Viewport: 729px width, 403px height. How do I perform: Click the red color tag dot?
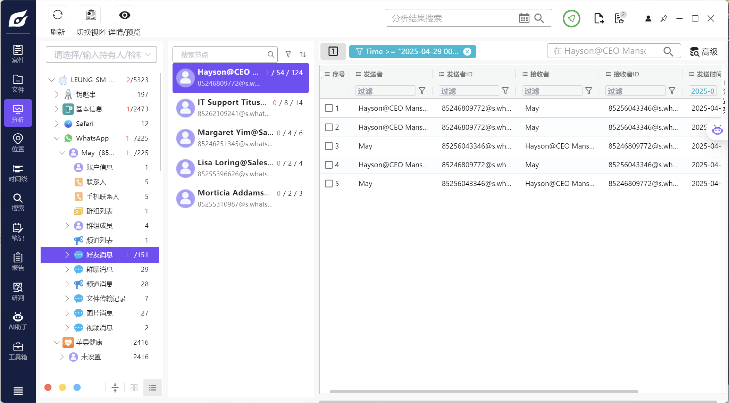point(48,387)
